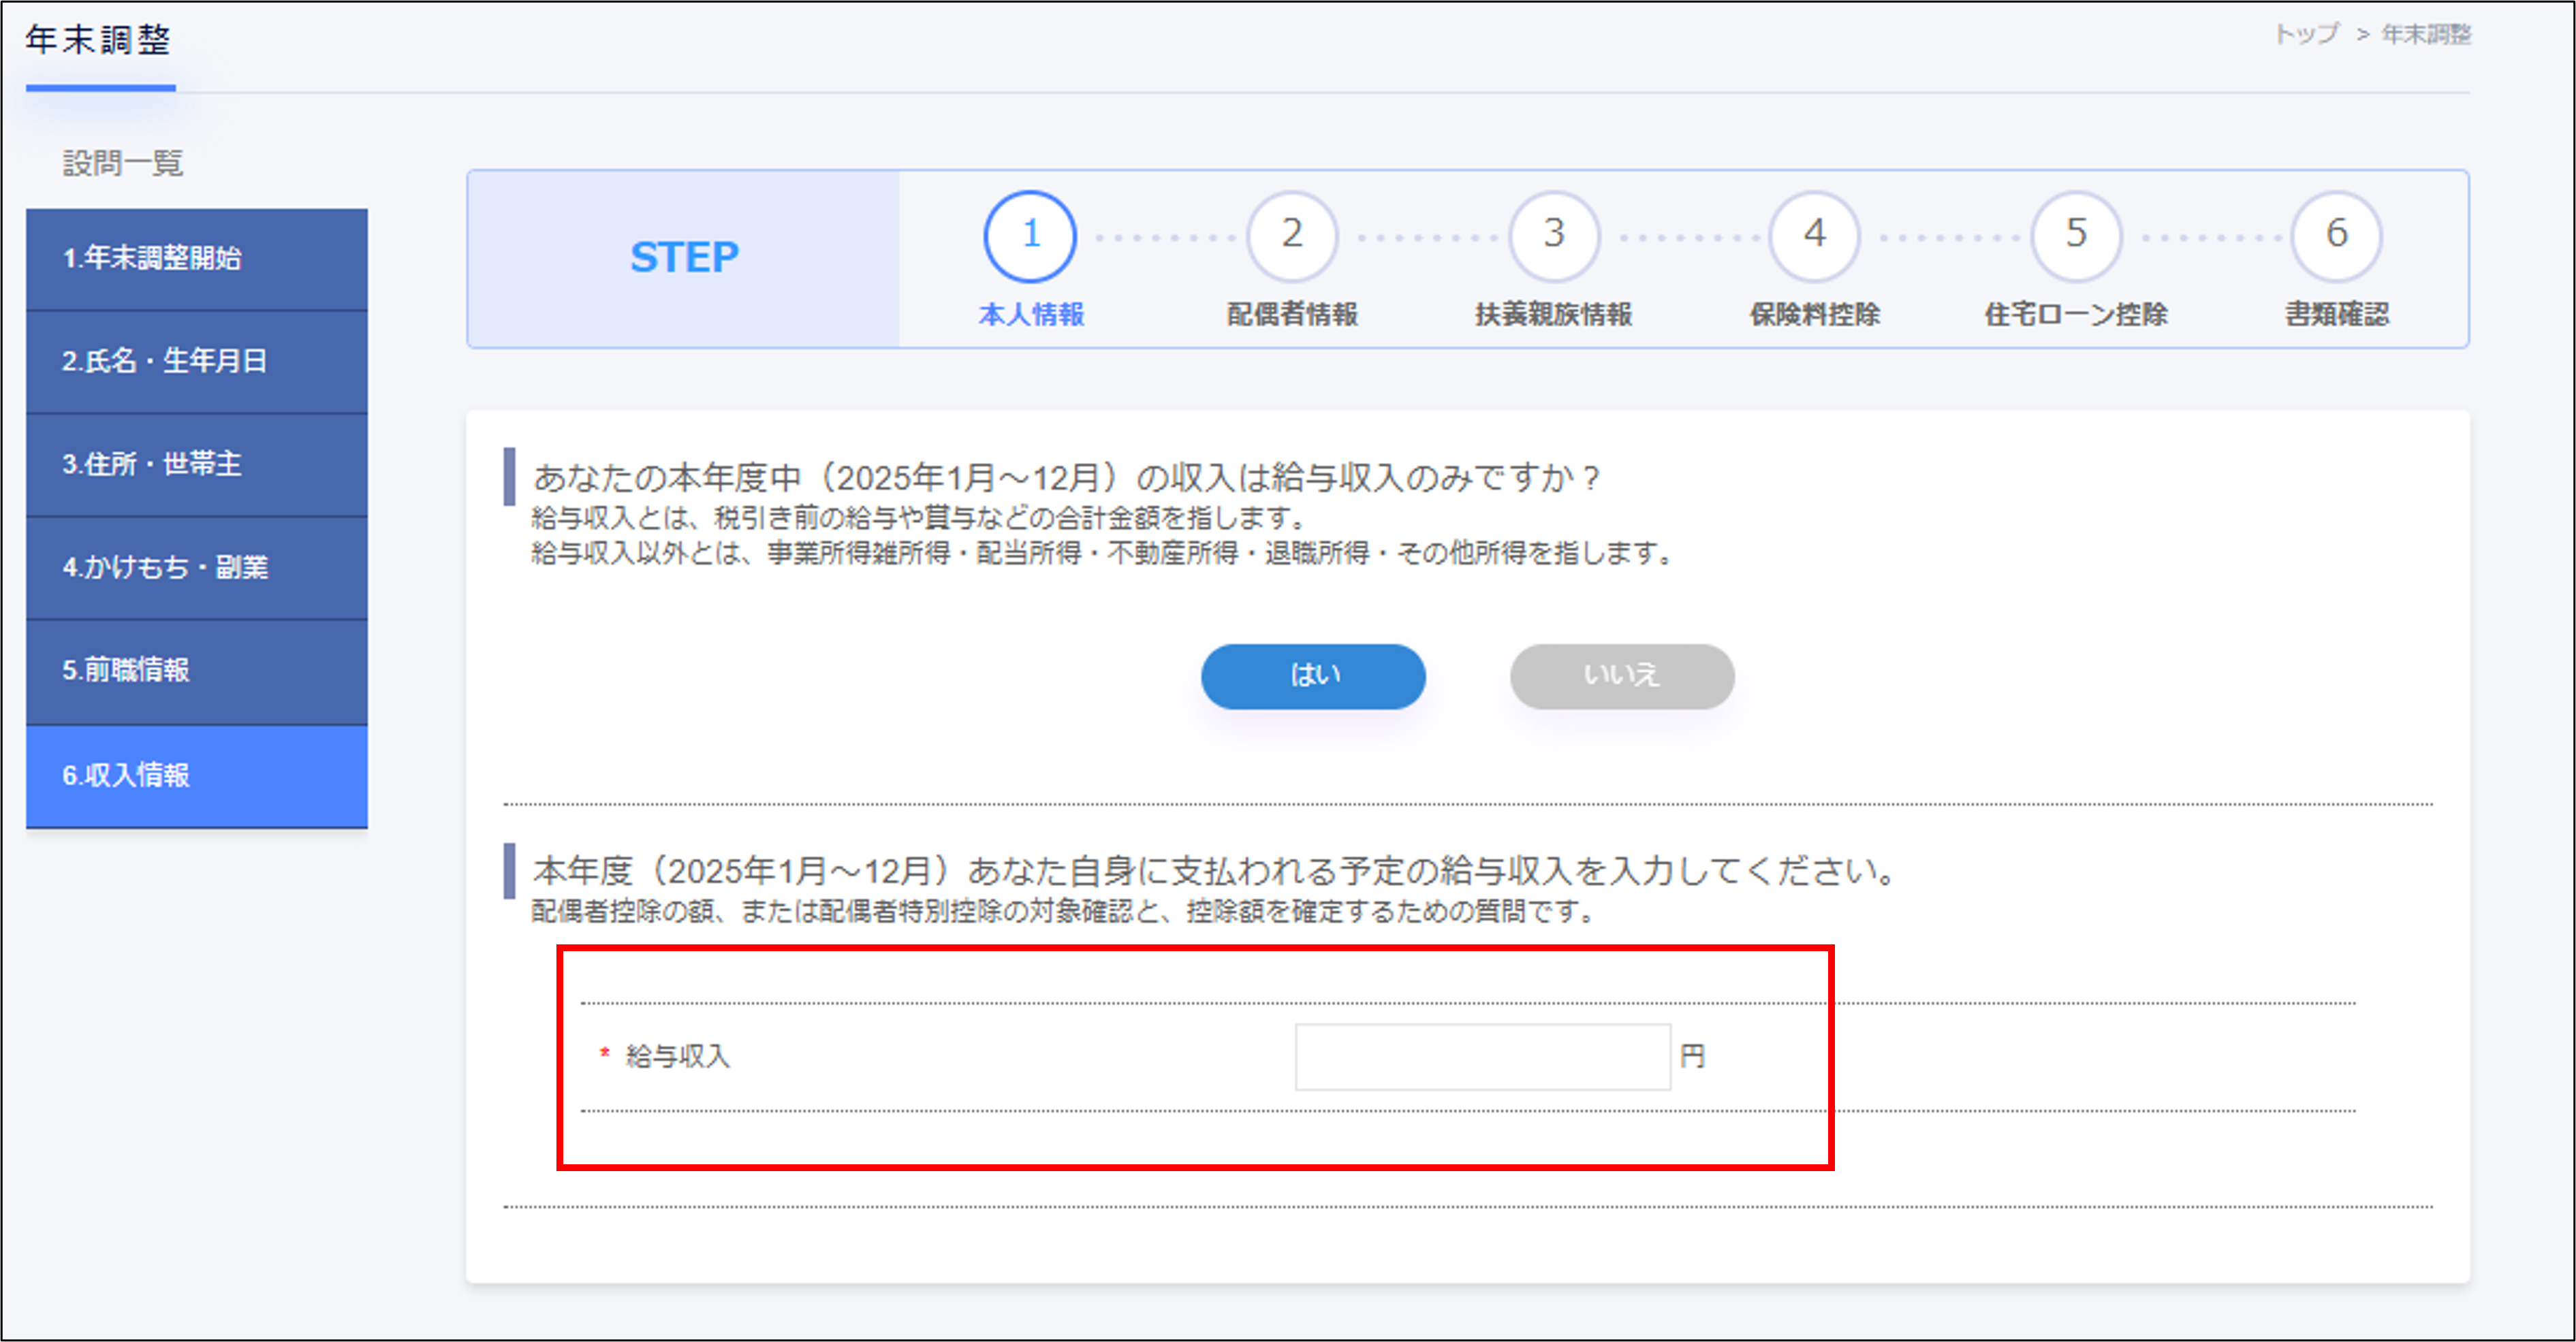Select step 3 扶養親族情報 circle

(1552, 237)
